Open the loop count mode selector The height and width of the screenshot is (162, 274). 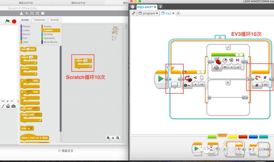pos(257,85)
